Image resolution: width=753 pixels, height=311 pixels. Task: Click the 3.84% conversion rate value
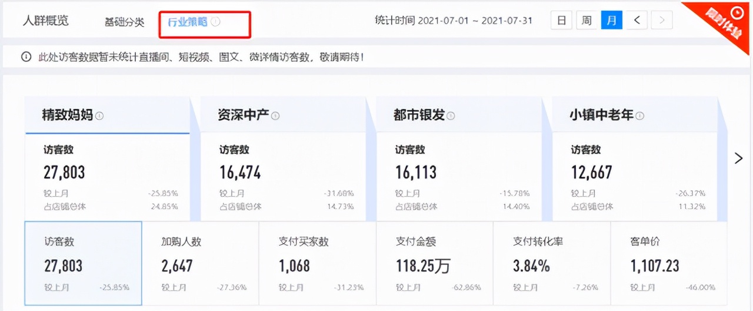pyautogui.click(x=531, y=266)
